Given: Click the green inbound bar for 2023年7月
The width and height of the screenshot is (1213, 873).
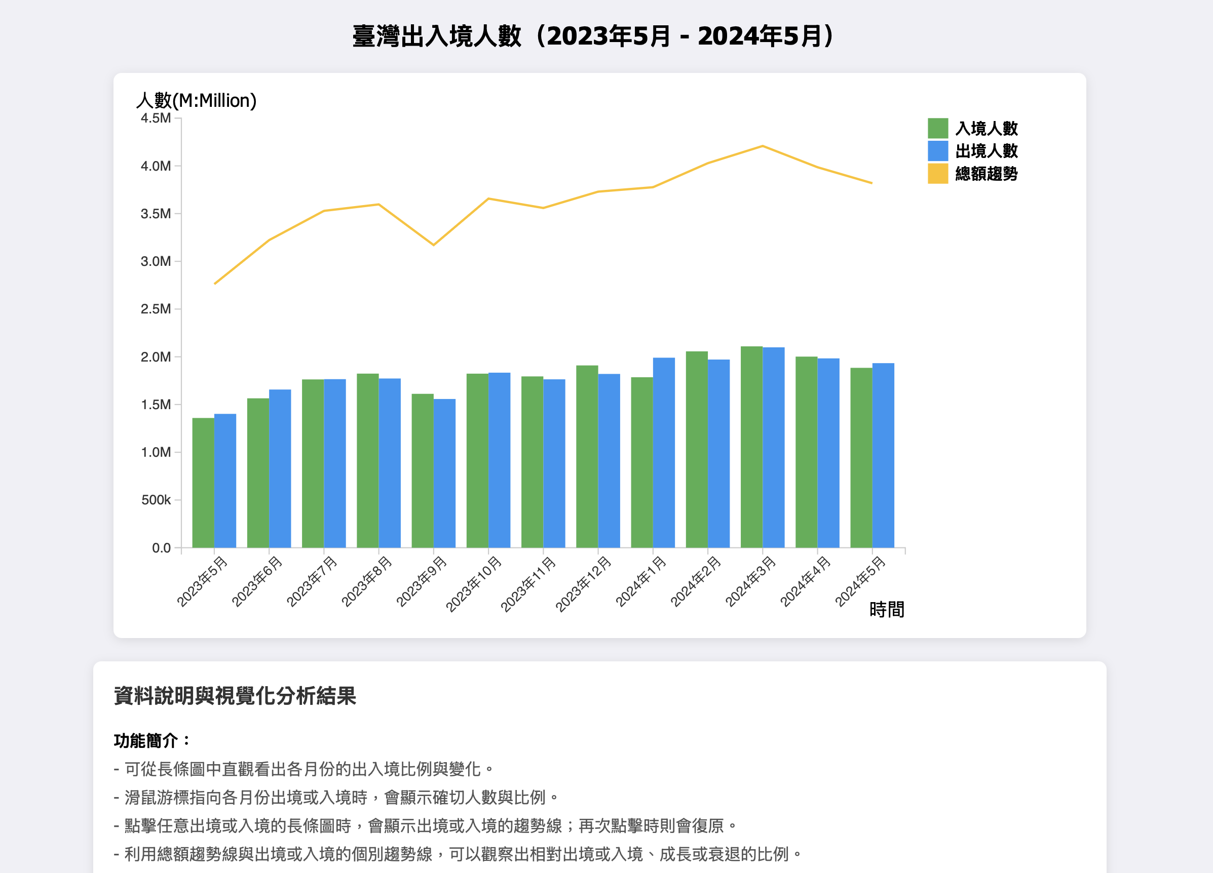Looking at the screenshot, I should (313, 463).
